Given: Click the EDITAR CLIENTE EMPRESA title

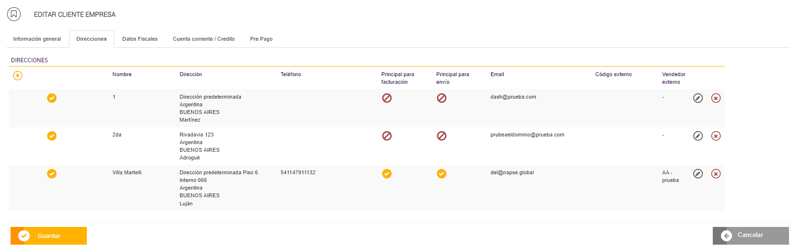Looking at the screenshot, I should tap(75, 14).
